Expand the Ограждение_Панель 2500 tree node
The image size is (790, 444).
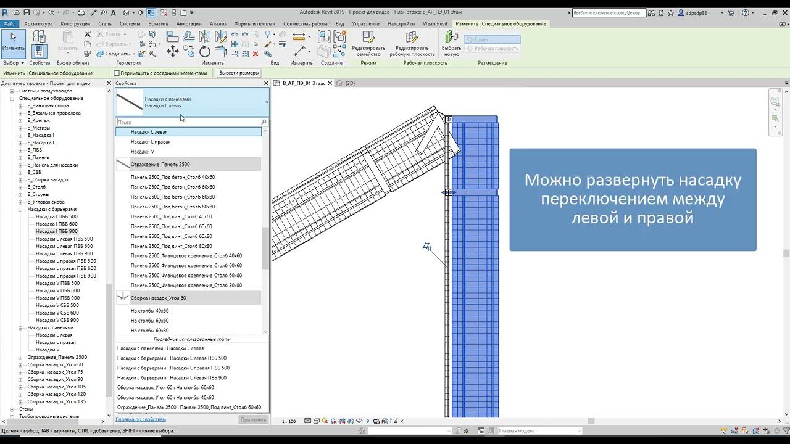[x=20, y=358]
